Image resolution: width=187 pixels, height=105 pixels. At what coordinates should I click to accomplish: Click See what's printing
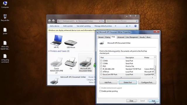point(84,26)
